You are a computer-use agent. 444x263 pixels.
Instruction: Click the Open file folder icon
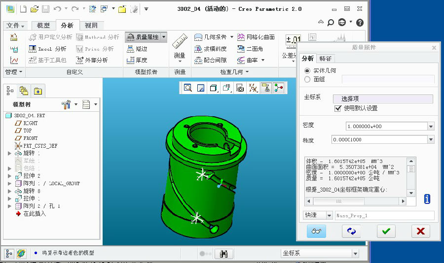(x=34, y=9)
